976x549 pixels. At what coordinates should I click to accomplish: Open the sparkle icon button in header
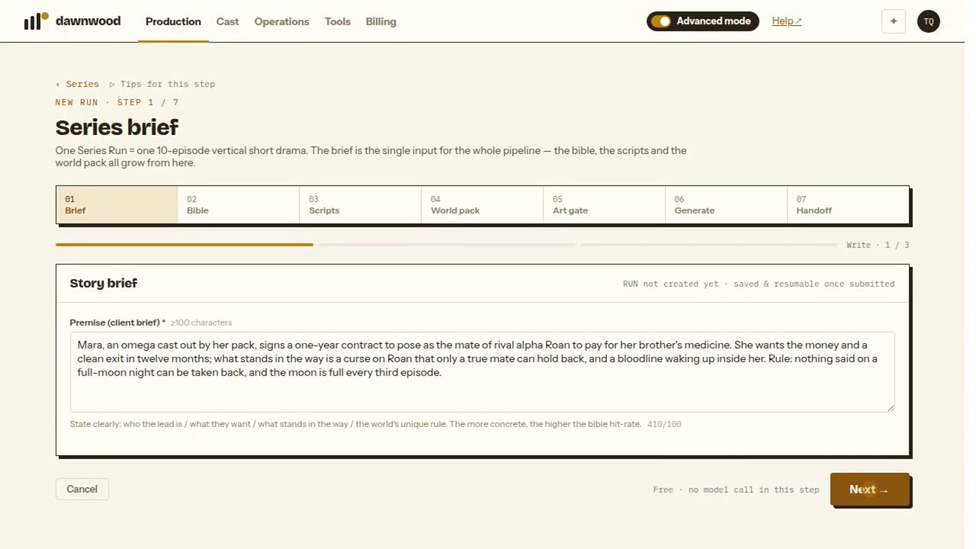(894, 21)
